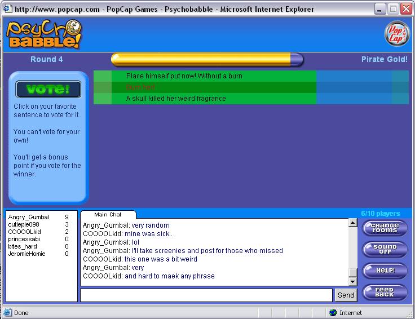Click the PopCap logo icon

pos(397,34)
